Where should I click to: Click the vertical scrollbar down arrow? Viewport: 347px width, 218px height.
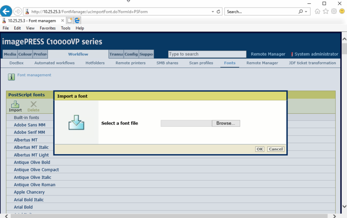tap(344, 206)
